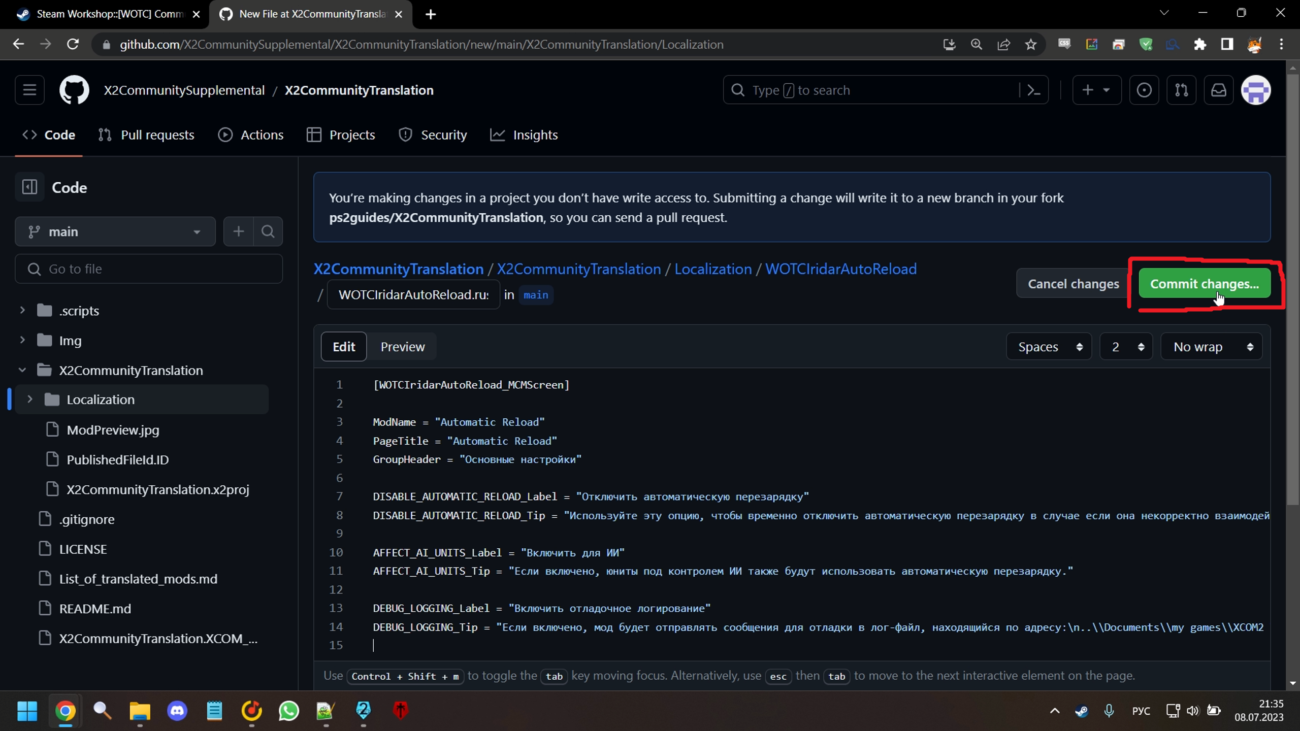Screen dimensions: 1300x731
Task: Open the command palette icon in search bar
Action: (1033, 90)
